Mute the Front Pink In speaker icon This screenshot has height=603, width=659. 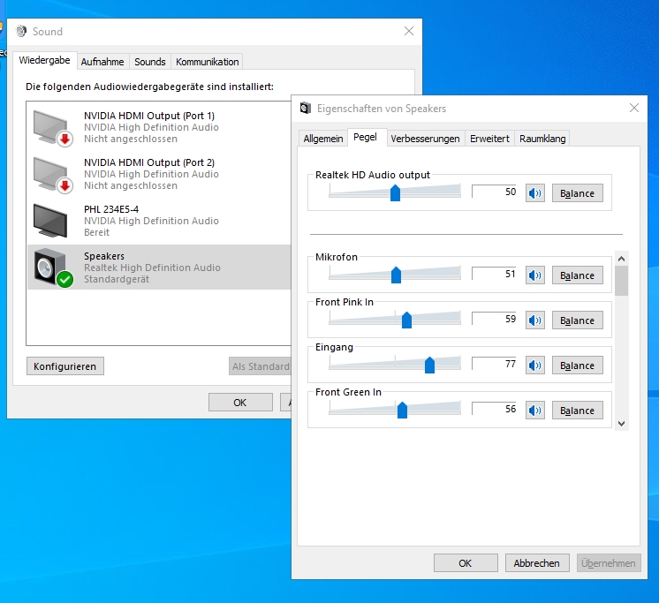[x=535, y=320]
